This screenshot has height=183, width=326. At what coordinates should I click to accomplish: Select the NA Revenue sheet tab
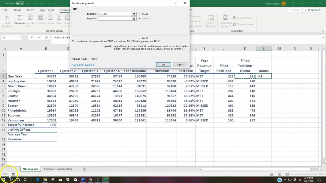coord(30,169)
